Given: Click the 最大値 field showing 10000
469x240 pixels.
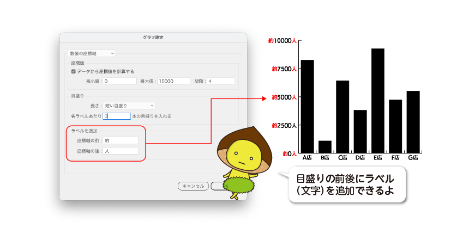Looking at the screenshot, I should pyautogui.click(x=174, y=81).
